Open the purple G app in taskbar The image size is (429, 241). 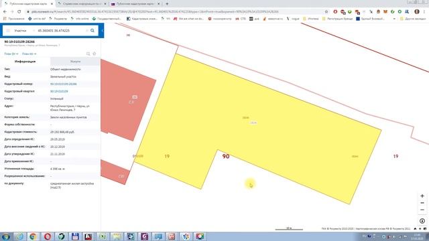tap(144, 236)
